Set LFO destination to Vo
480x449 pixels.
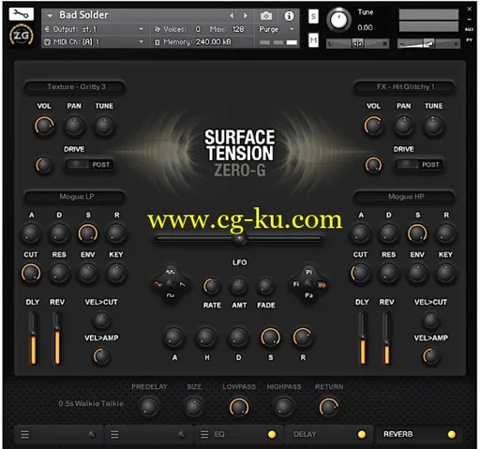[x=322, y=284]
